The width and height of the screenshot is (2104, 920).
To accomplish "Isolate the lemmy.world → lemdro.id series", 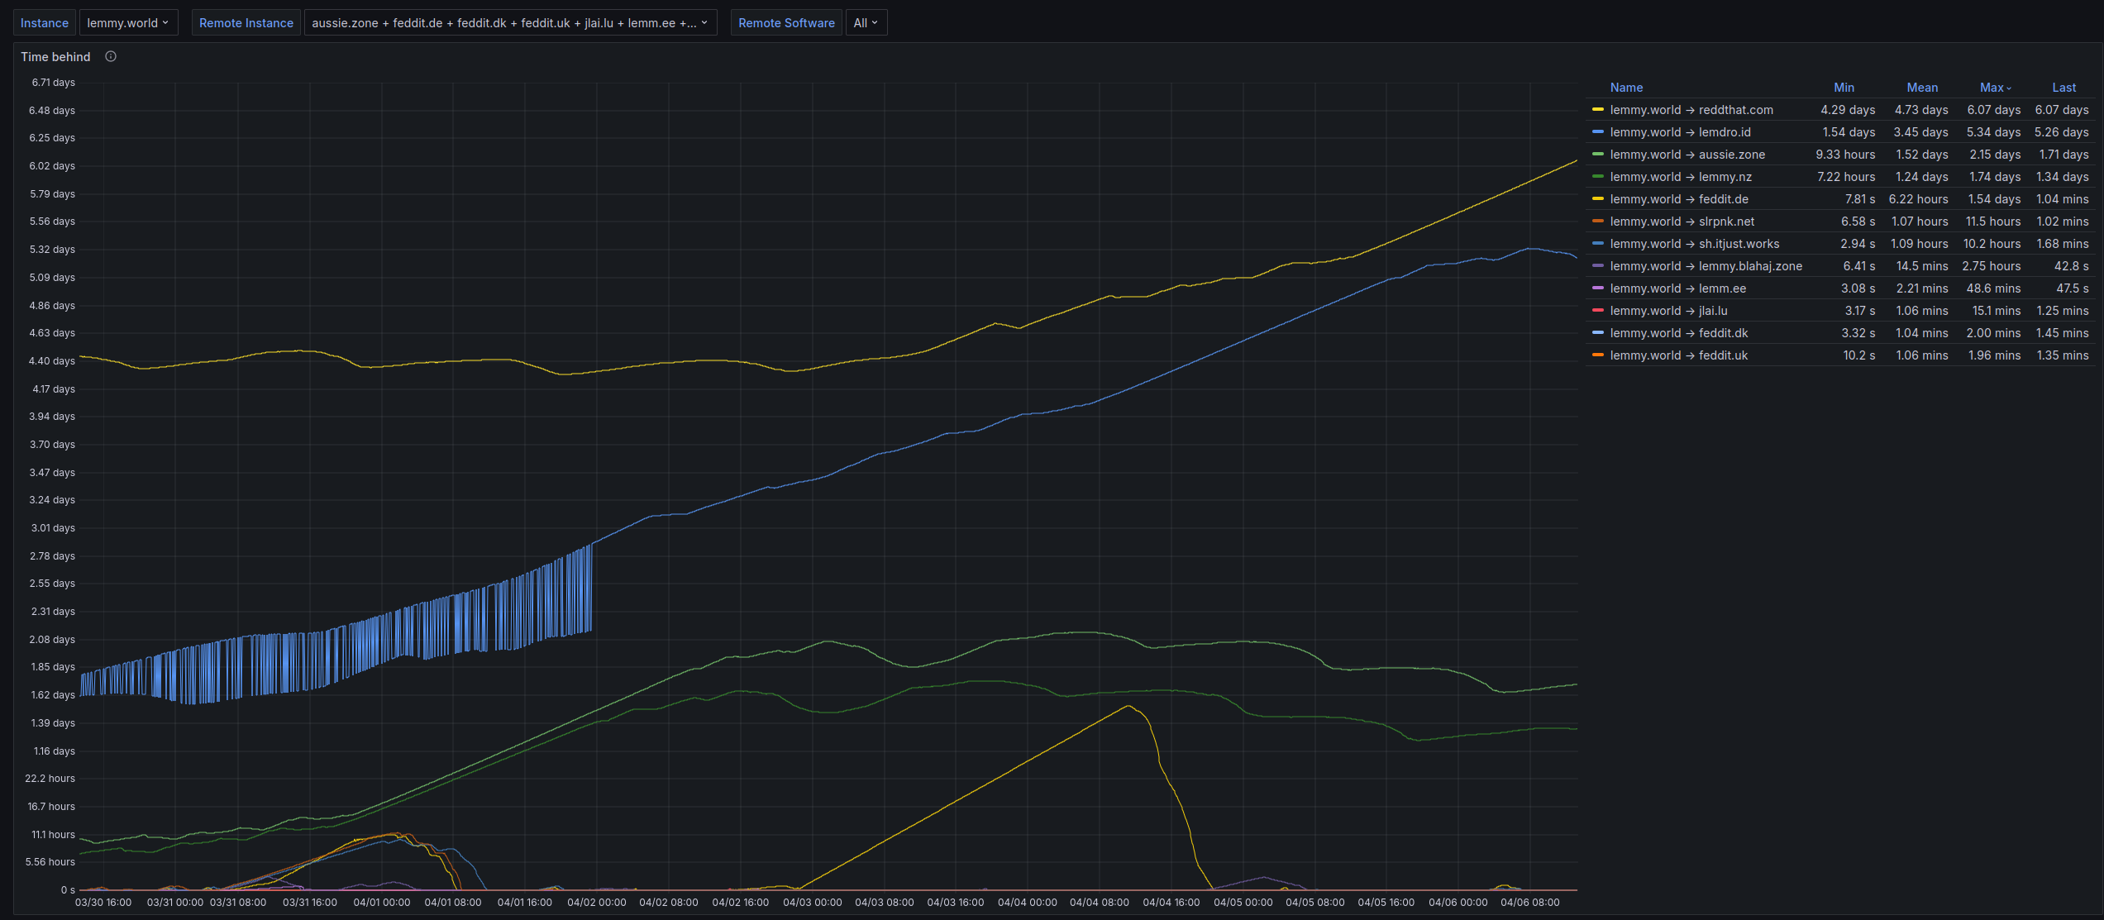I will click(x=1680, y=132).
